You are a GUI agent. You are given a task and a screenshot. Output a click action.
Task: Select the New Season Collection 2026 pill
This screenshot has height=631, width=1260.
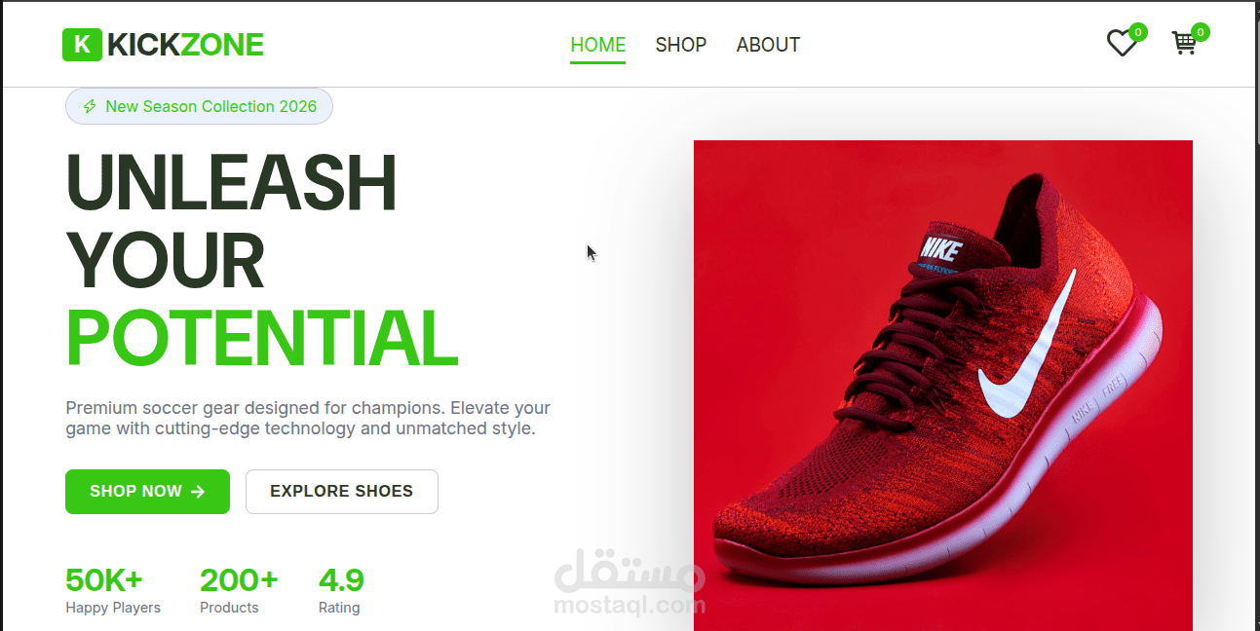click(x=199, y=106)
